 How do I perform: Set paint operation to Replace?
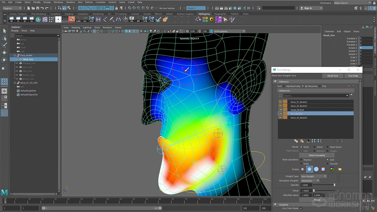301,160
